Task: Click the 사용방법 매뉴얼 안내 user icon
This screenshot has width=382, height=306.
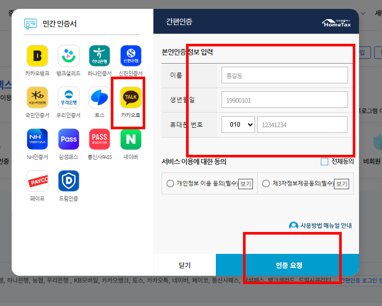Action: pos(294,226)
